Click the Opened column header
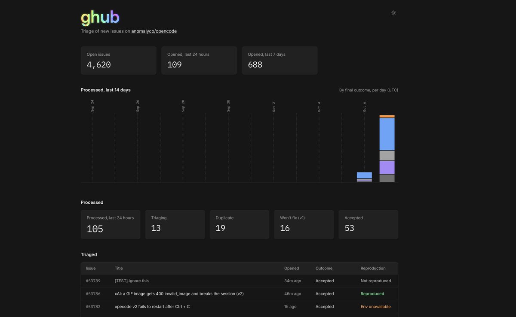This screenshot has height=317, width=516. (292, 269)
